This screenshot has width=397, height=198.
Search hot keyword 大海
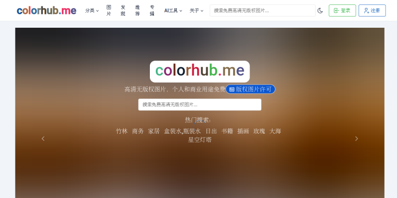[275, 131]
